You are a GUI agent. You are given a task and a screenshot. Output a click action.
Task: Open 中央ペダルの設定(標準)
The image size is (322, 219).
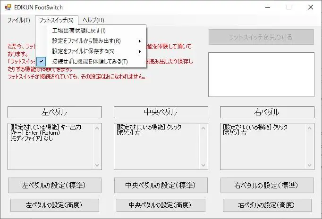pos(161,186)
